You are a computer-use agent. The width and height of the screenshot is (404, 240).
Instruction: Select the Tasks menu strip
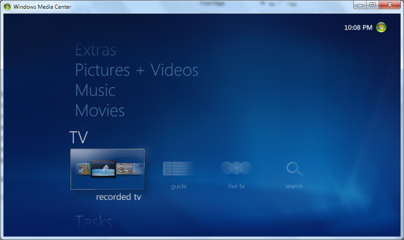click(94, 222)
